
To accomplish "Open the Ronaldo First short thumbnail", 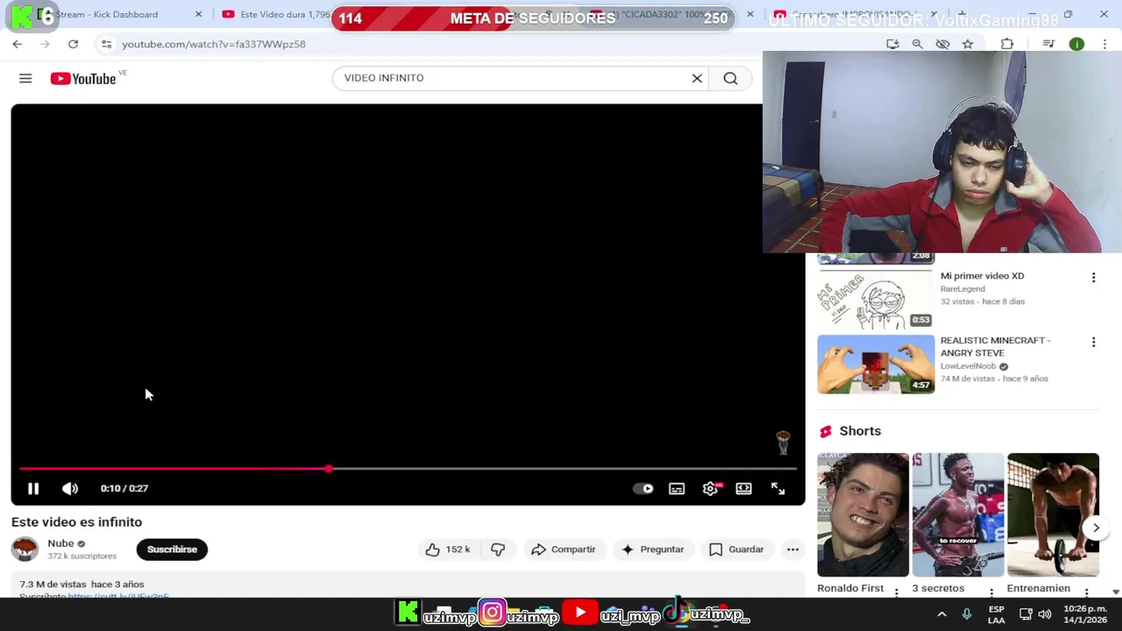I will (863, 514).
